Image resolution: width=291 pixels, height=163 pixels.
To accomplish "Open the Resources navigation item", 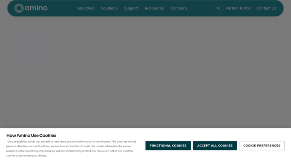I will click(154, 8).
